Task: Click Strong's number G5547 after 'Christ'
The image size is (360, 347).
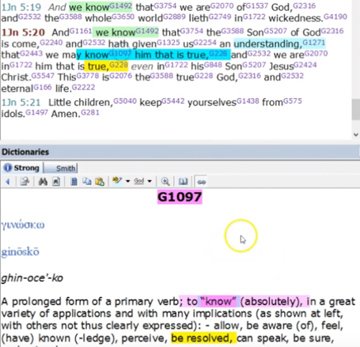Action: (43, 76)
